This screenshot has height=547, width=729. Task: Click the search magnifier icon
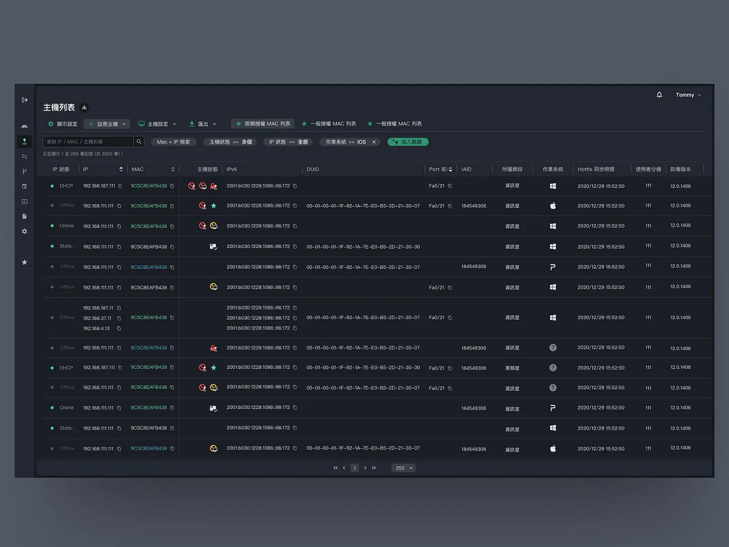click(x=139, y=142)
